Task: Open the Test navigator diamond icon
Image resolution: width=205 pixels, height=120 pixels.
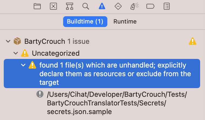Action: pyautogui.click(x=118, y=6)
